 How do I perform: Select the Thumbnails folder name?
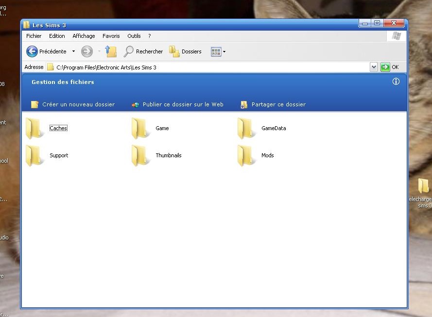coord(169,155)
